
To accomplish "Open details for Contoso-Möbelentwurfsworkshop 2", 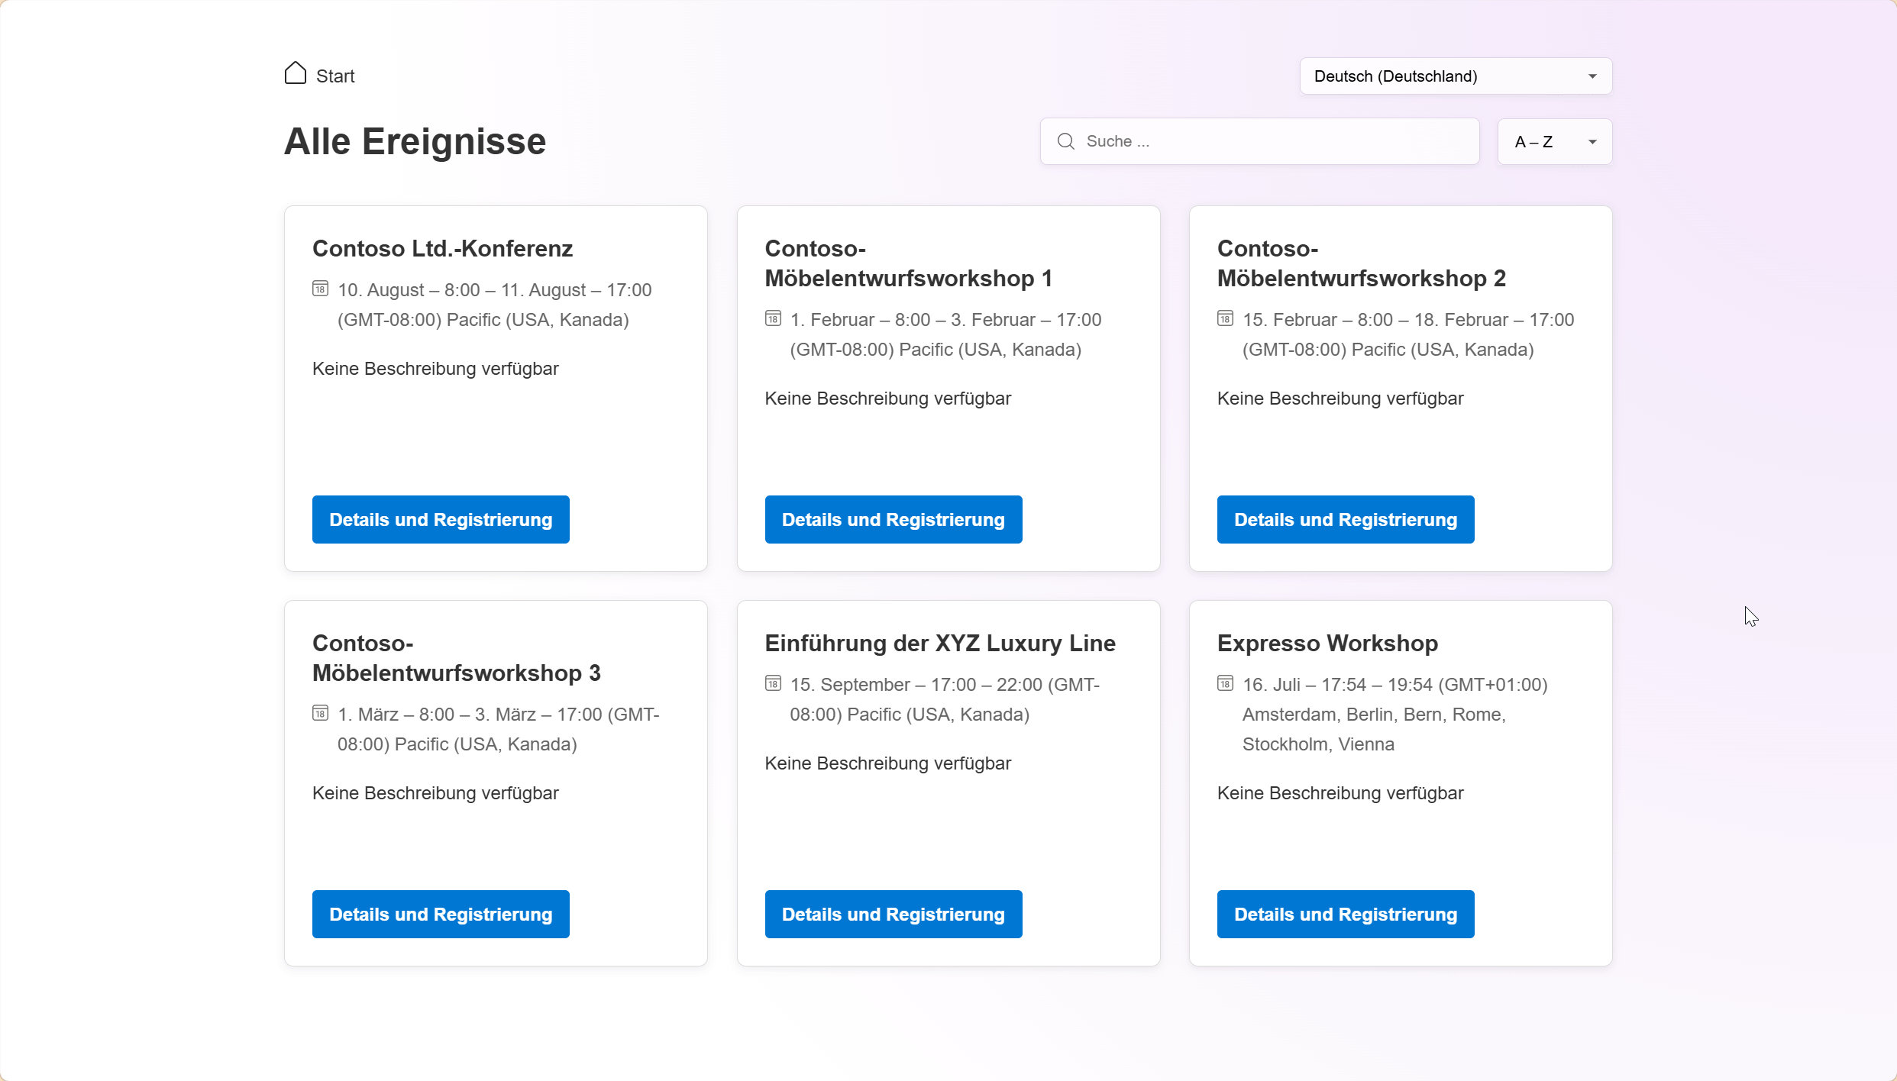I will click(1346, 520).
